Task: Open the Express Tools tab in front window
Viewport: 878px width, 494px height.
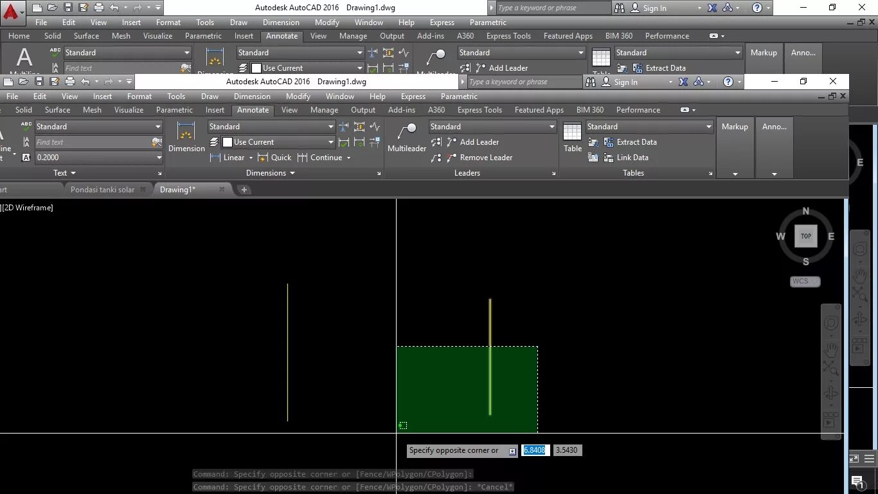Action: pos(479,110)
